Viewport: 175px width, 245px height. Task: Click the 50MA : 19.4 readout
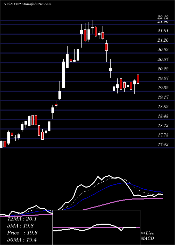(22, 239)
